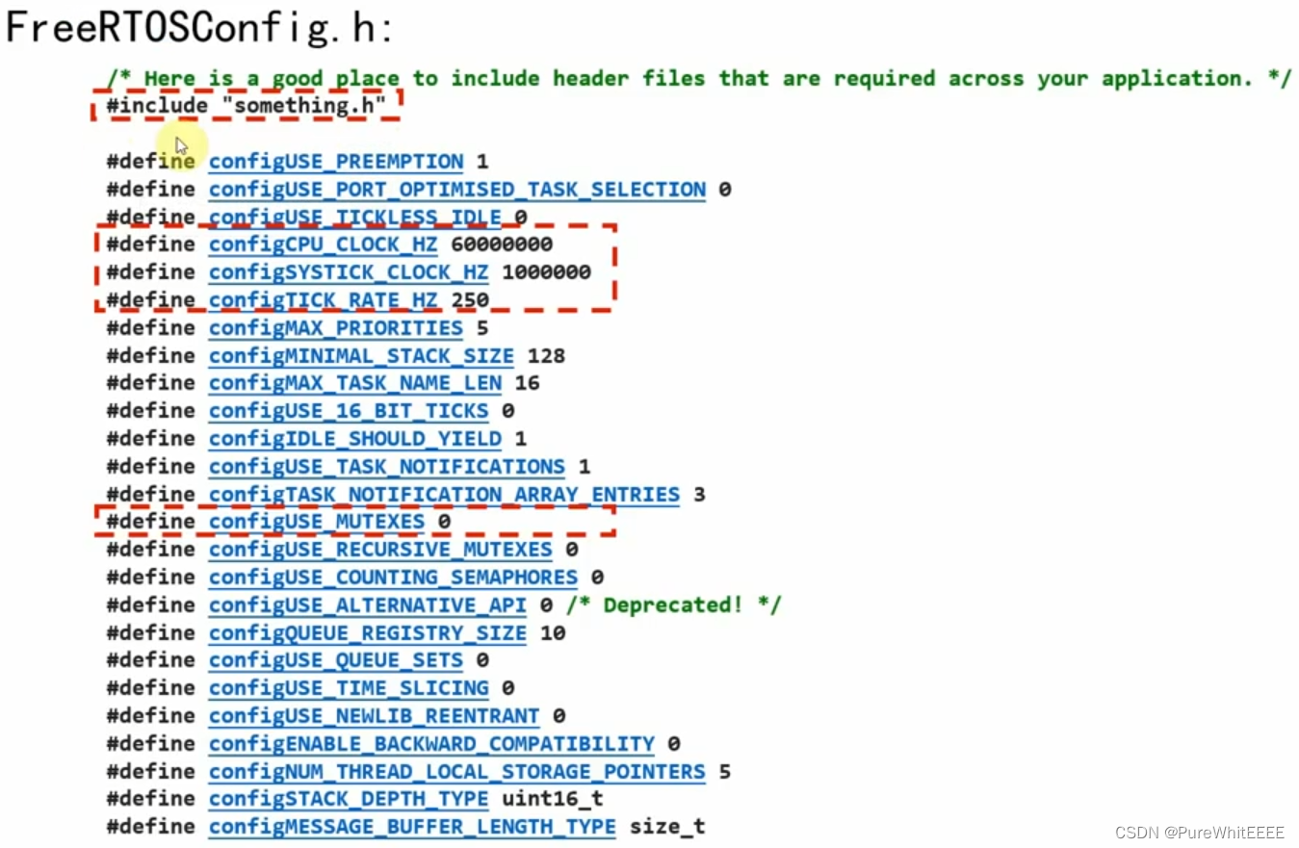Open the configUSE_PREEMPTION link
Image resolution: width=1299 pixels, height=848 pixels.
tap(336, 162)
